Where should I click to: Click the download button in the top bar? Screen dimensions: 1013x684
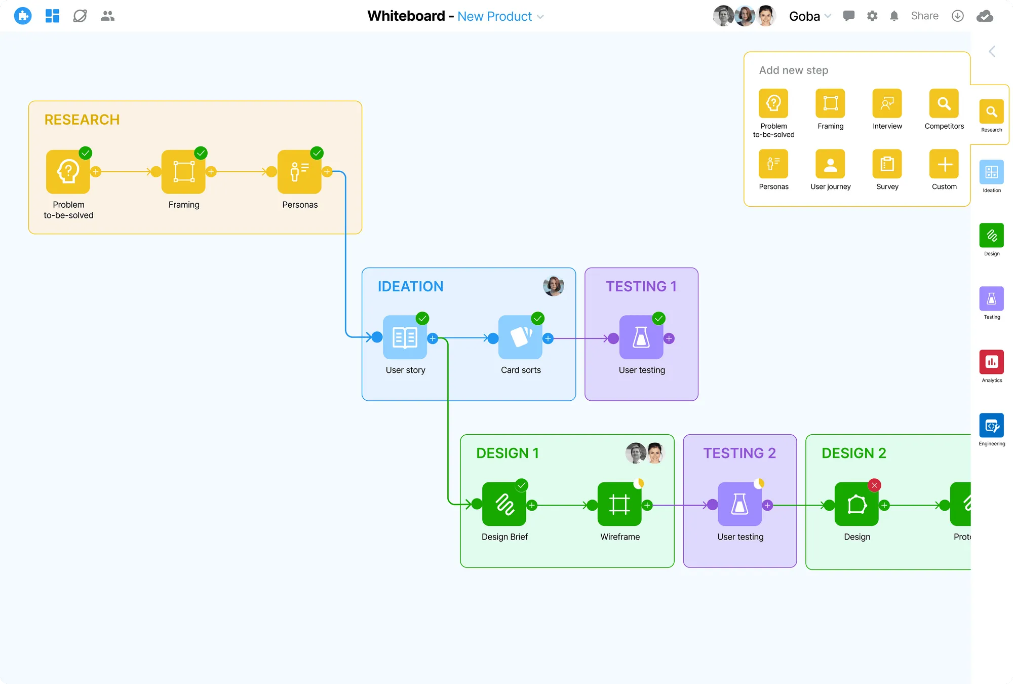click(x=957, y=16)
